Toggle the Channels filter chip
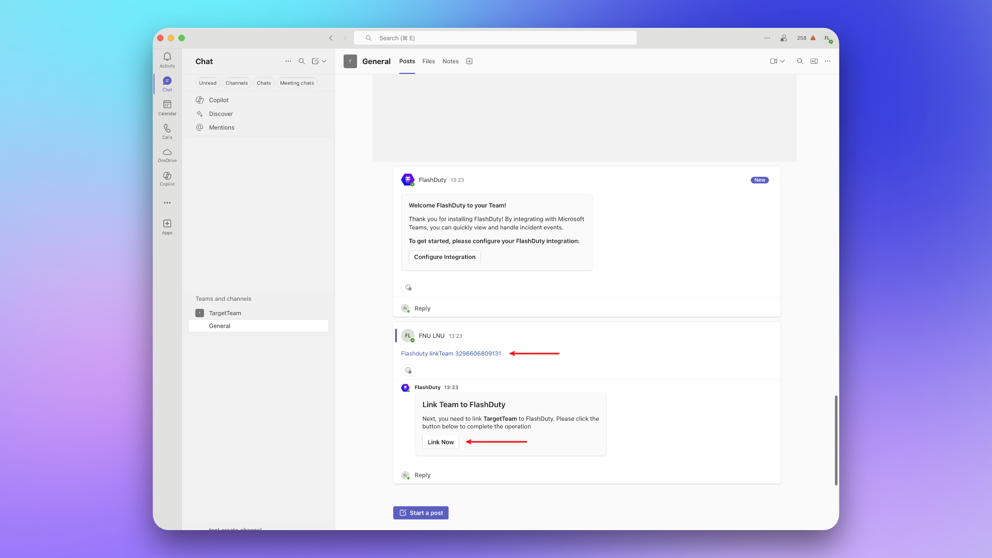The image size is (992, 558). pyautogui.click(x=237, y=83)
